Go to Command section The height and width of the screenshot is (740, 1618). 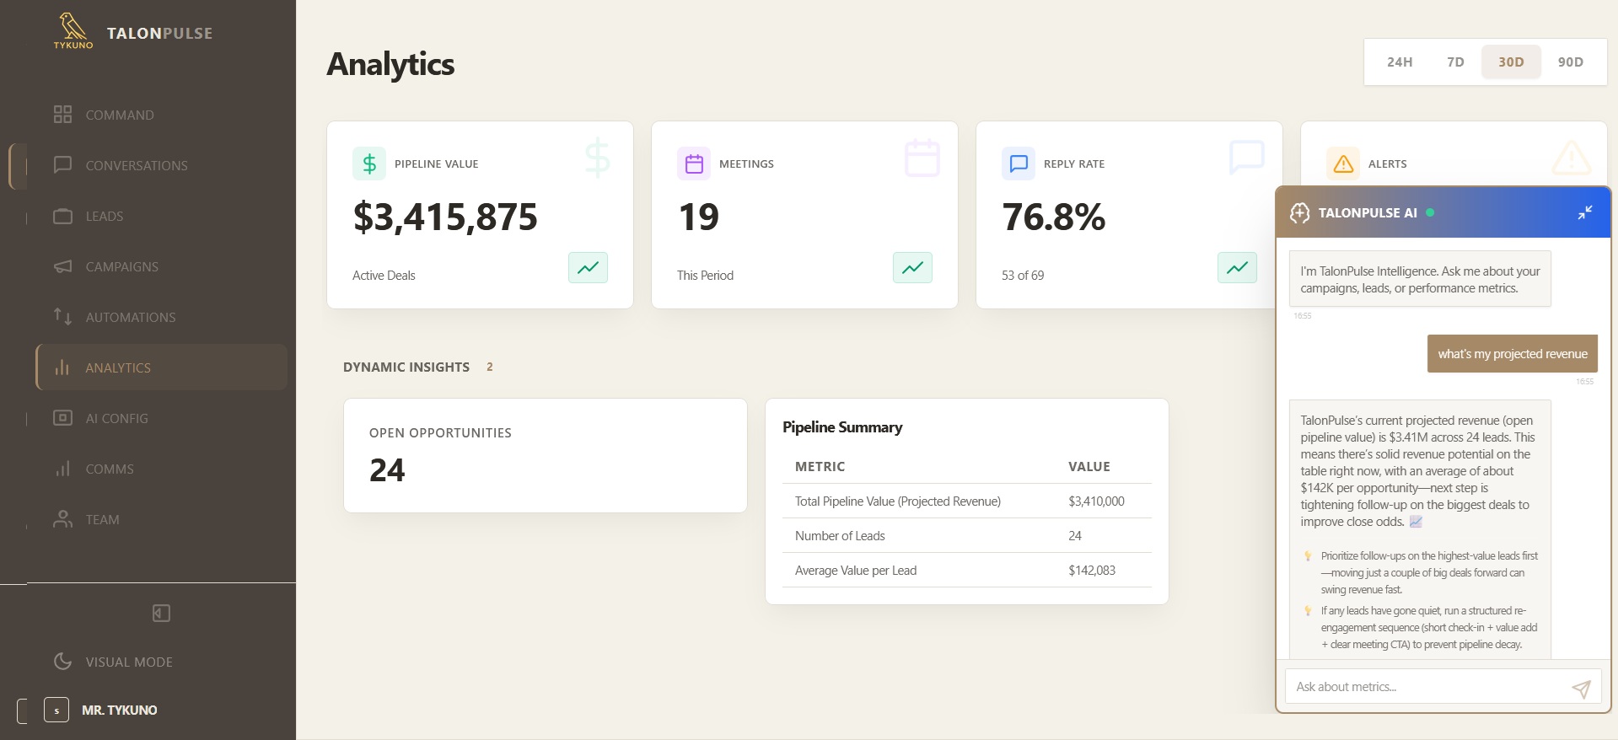[120, 115]
